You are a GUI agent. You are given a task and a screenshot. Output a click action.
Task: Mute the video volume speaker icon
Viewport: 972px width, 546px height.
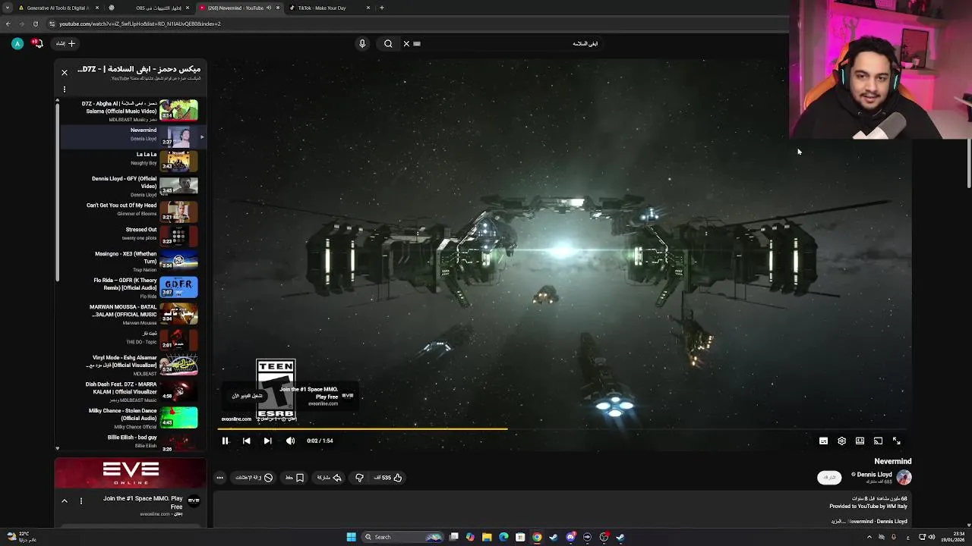pos(290,441)
